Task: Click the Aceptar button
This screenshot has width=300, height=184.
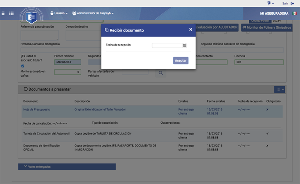Action: (181, 61)
